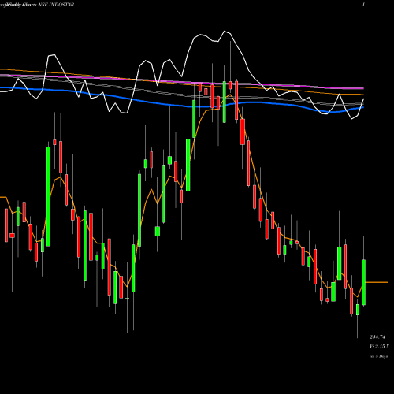Select the 254.74 closing price label

coord(377,337)
